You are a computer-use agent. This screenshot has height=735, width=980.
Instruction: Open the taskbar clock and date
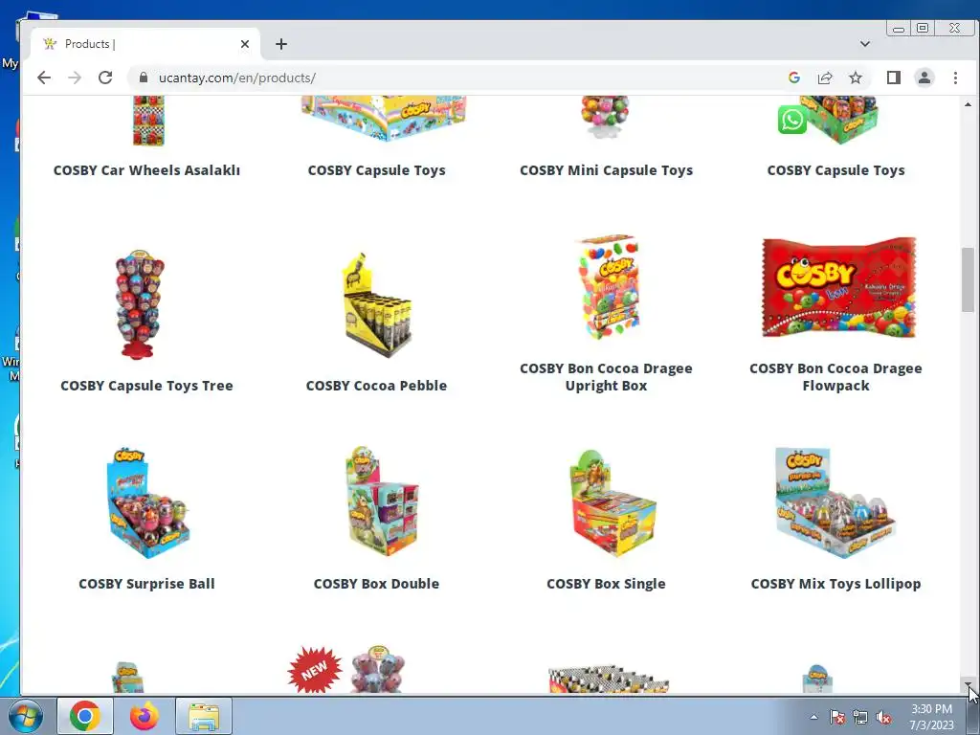(931, 717)
